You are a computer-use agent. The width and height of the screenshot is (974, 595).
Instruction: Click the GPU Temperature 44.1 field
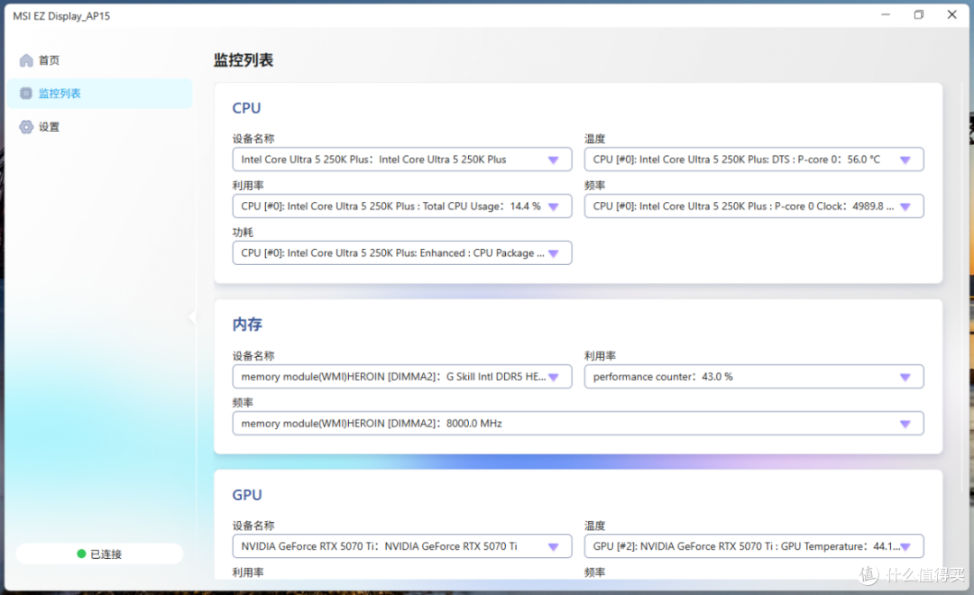coord(753,546)
